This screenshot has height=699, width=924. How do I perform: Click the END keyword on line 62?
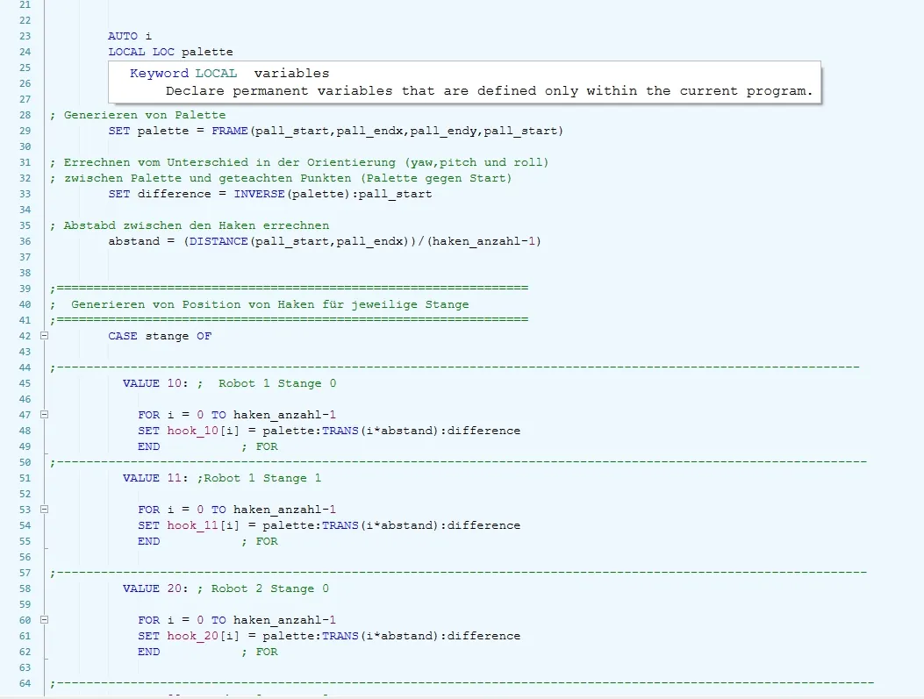click(x=148, y=652)
